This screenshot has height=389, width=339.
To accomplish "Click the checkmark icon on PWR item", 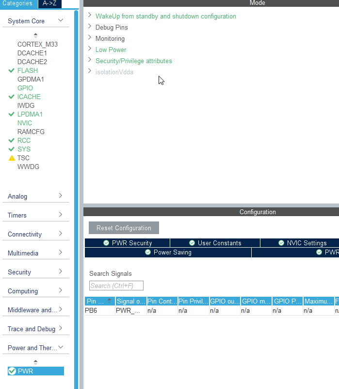I will click(12, 371).
